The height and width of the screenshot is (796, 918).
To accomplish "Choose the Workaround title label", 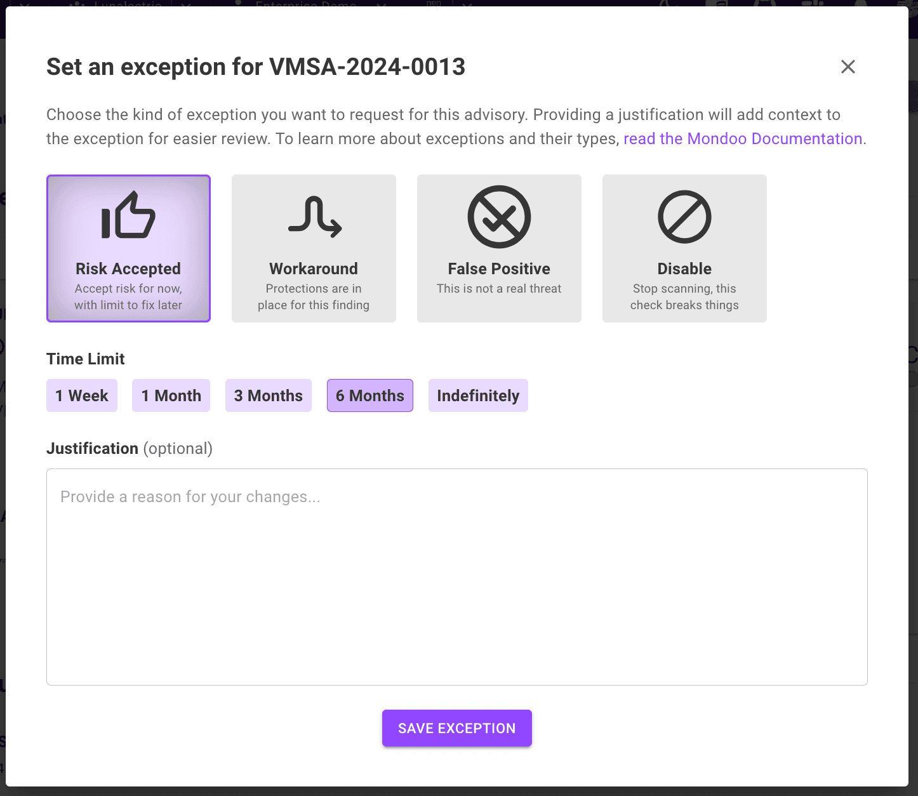I will click(314, 269).
